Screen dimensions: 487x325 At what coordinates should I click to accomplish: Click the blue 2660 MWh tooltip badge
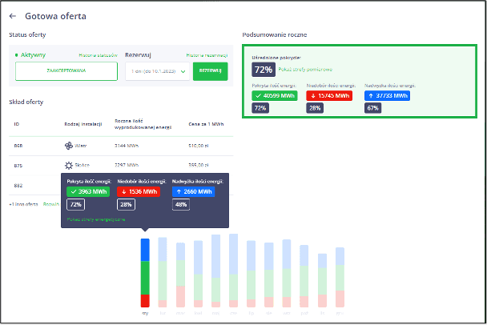194,192
